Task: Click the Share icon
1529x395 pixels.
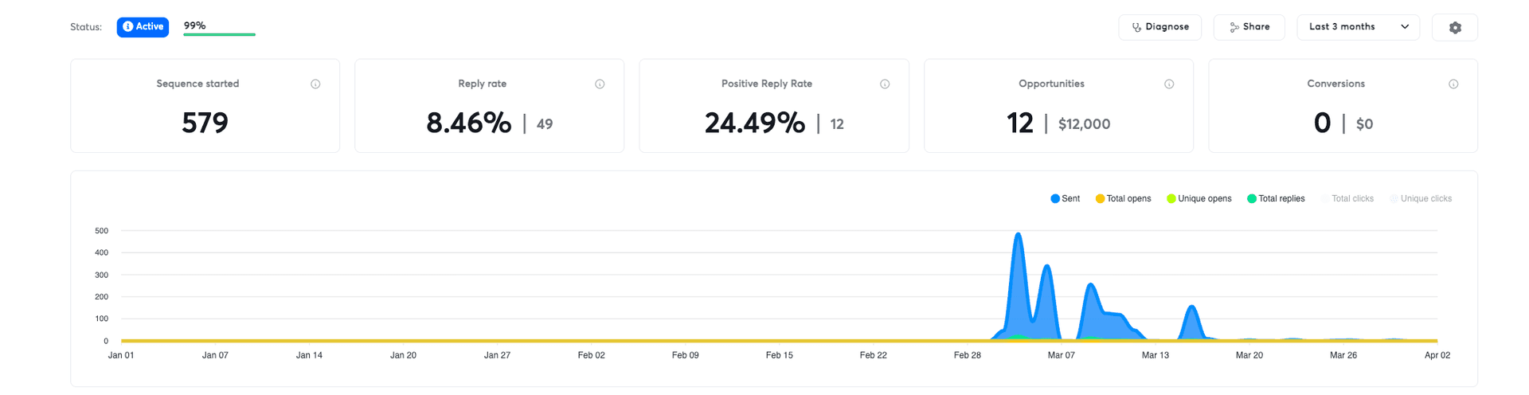Action: coord(1234,27)
